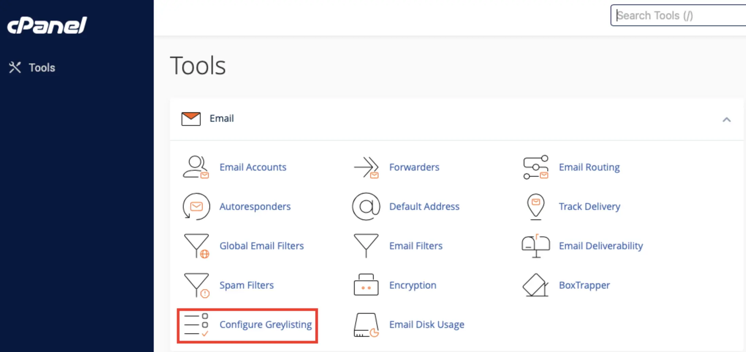Open the Email Filters link
Image resolution: width=746 pixels, height=352 pixels.
coord(416,246)
